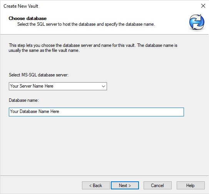This screenshot has width=209, height=194.
Task: Click the 'Create New Vault' window title
Action: click(21, 6)
